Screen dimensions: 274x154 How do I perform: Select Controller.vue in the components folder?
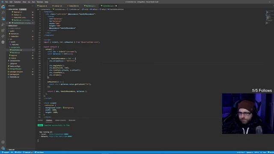pos(21,50)
